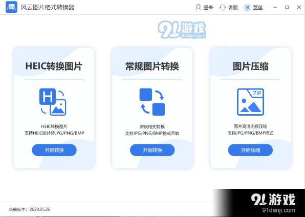Click text 支持JPG/PNG/BMP格式
The image size is (305, 217).
point(250,133)
